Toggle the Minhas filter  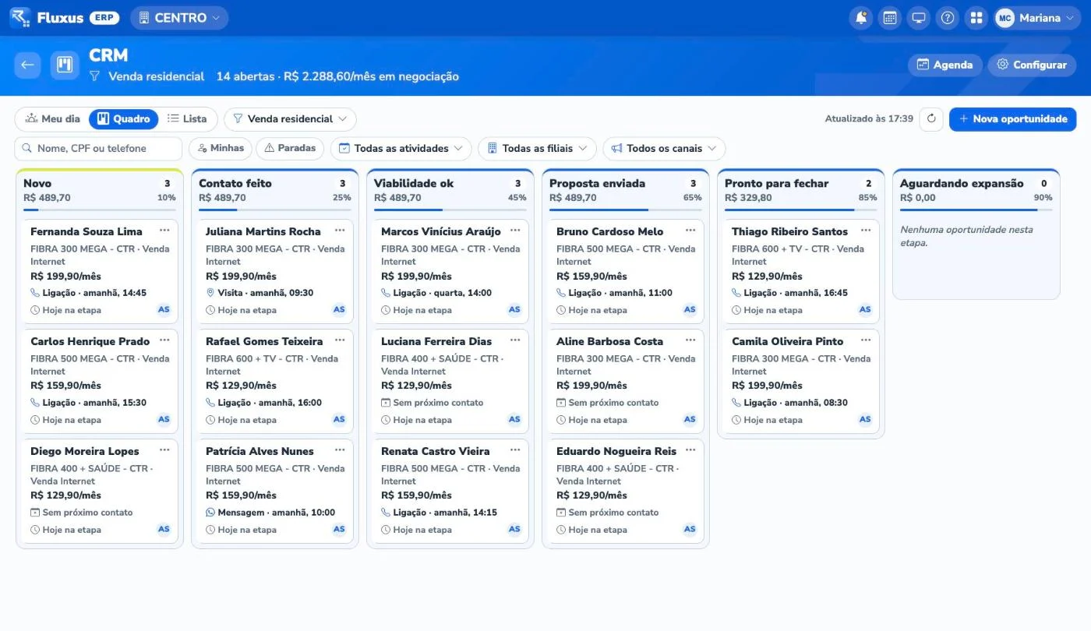pyautogui.click(x=221, y=148)
